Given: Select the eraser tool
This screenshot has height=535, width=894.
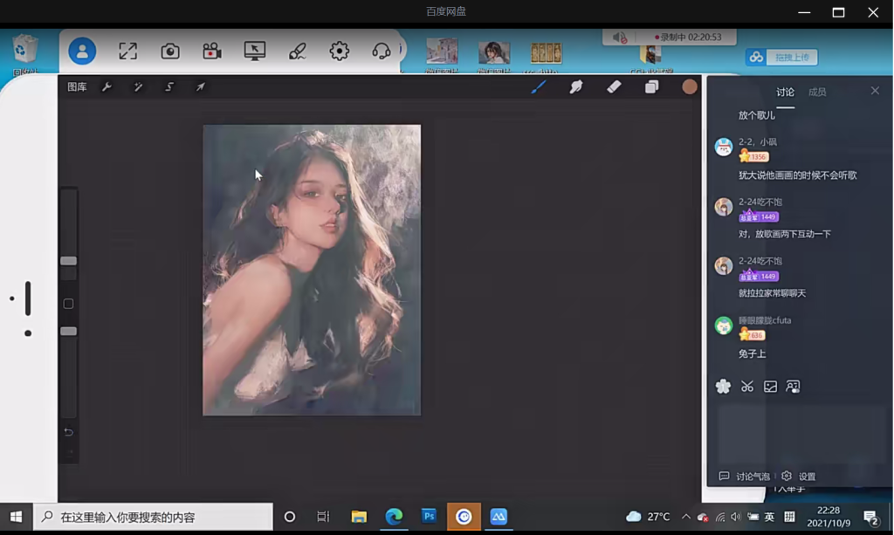Looking at the screenshot, I should coord(614,86).
